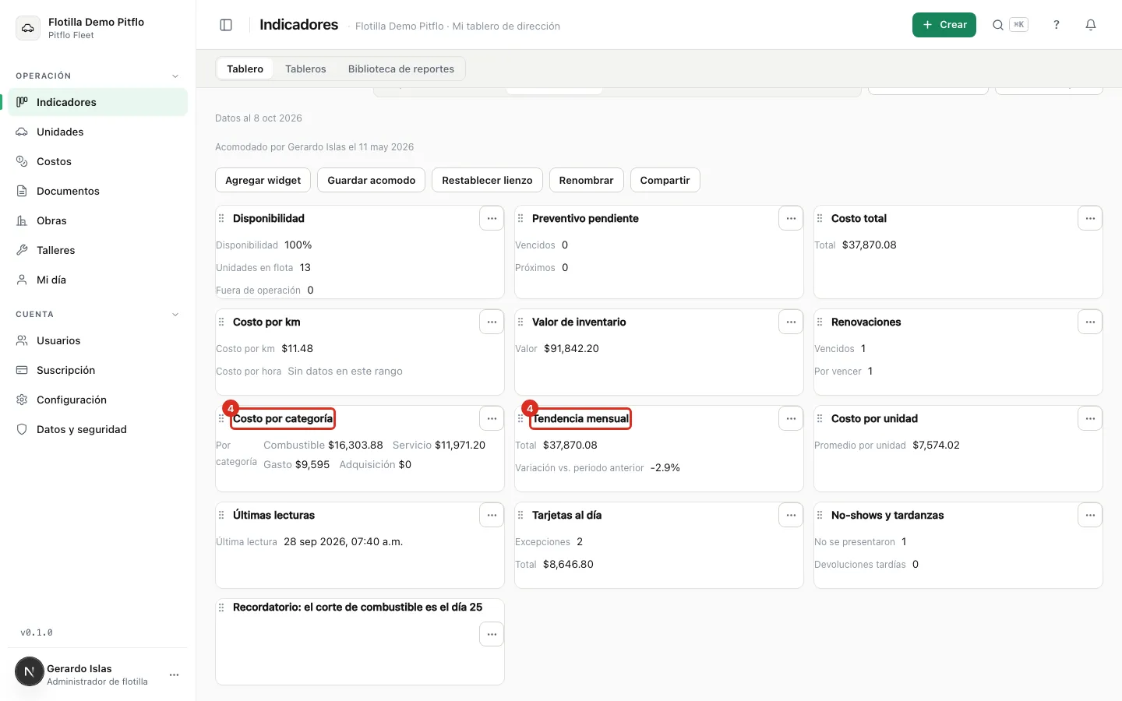
Task: Open Obras in the sidebar
Action: (97, 220)
